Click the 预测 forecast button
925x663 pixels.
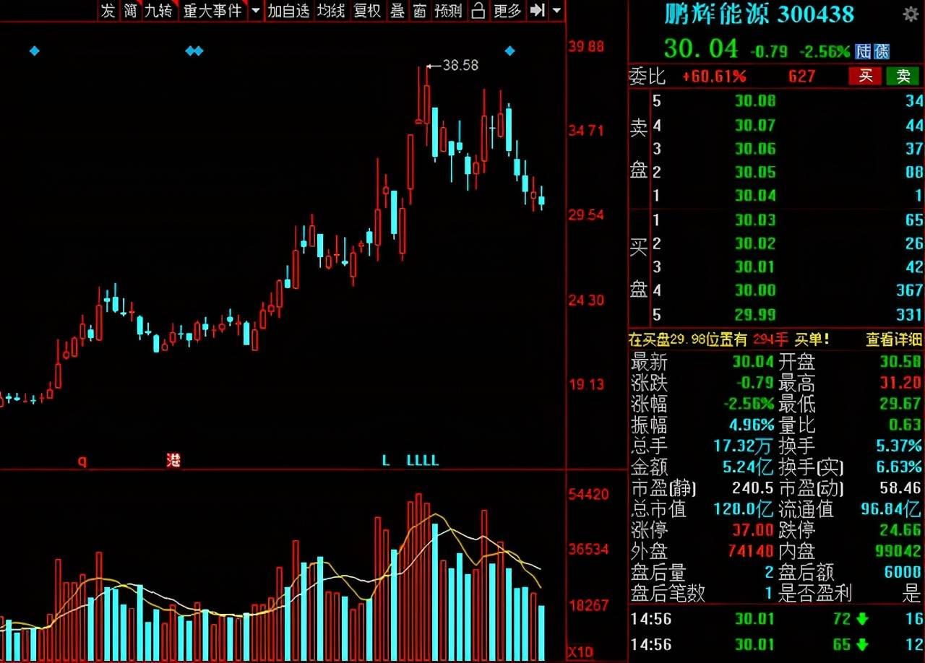[448, 10]
